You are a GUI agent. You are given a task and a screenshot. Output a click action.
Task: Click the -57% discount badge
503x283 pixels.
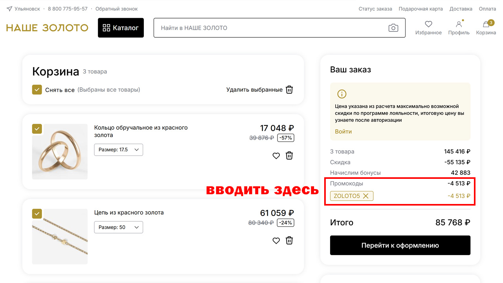(x=286, y=138)
